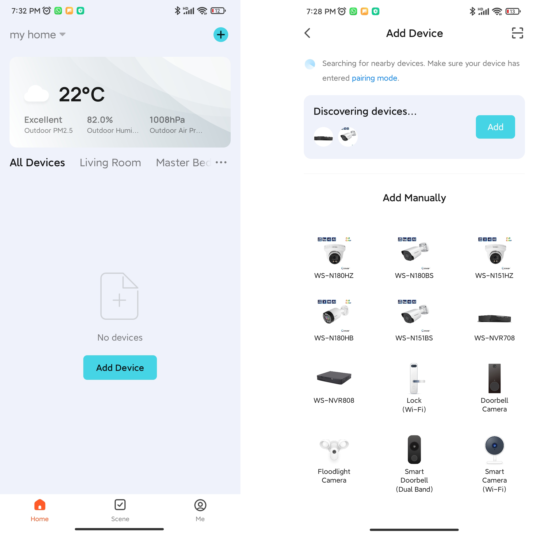Select the Smart Doorbell (Dual Band) icon

click(x=414, y=450)
